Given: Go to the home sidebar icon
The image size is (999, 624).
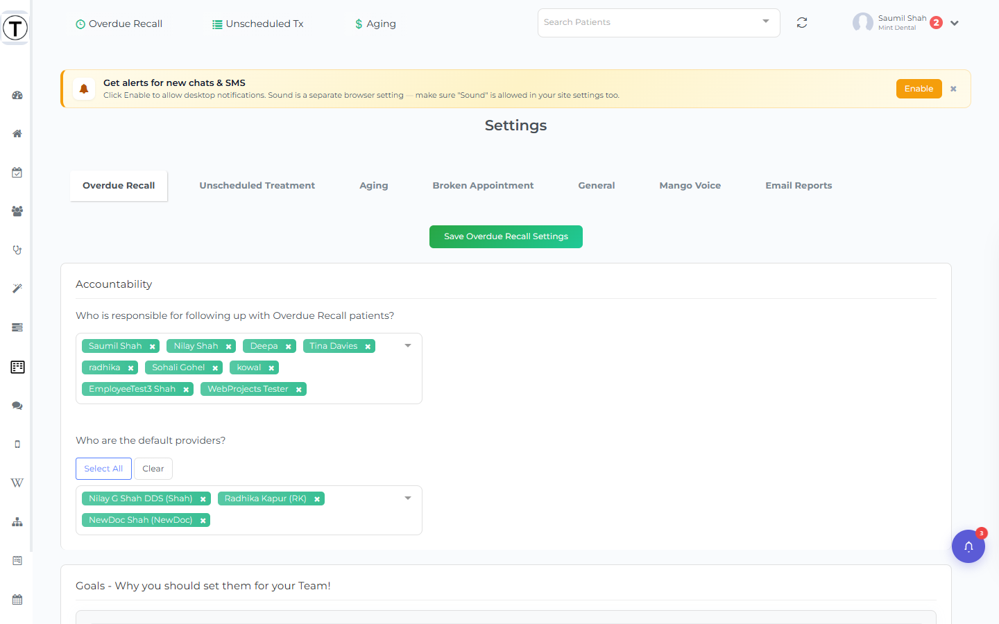Looking at the screenshot, I should pyautogui.click(x=17, y=134).
